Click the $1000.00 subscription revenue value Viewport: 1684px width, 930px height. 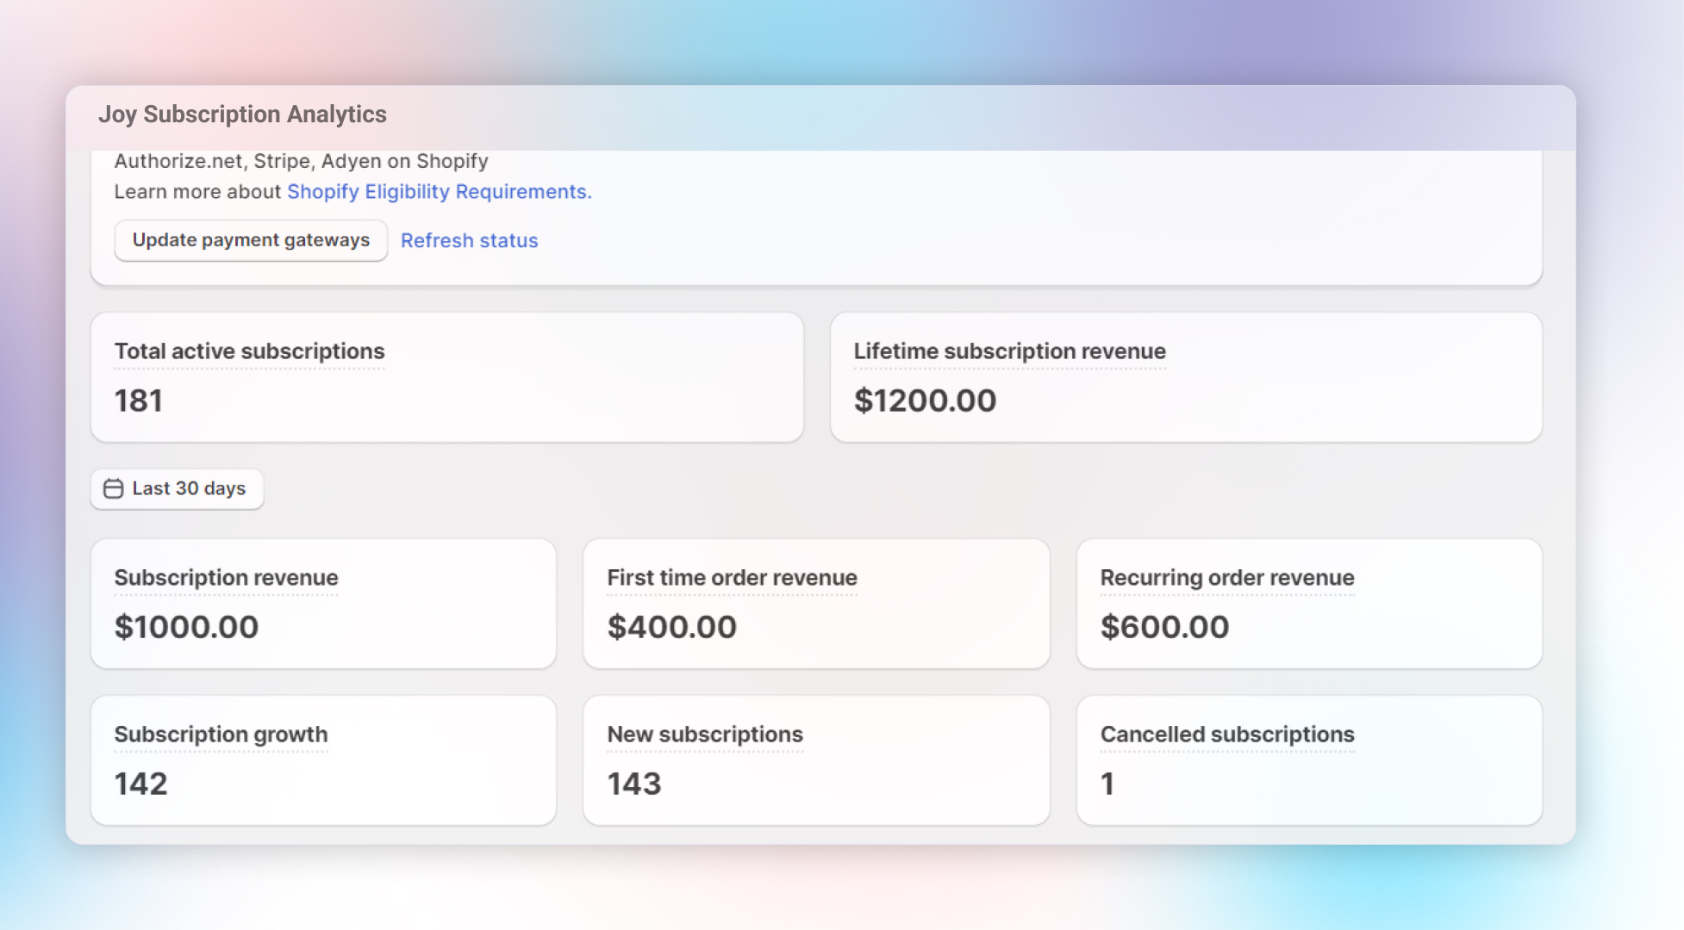coord(187,627)
